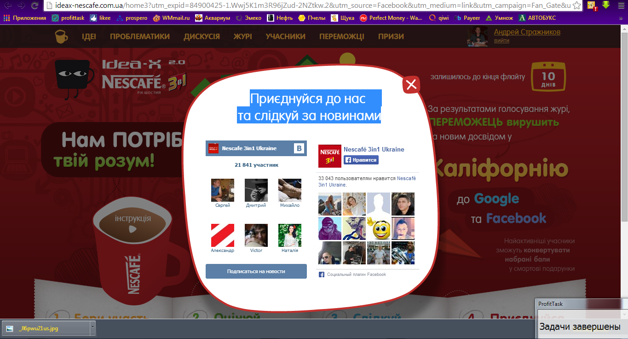Open the ДИСКУСІЯ menu item

(x=202, y=36)
